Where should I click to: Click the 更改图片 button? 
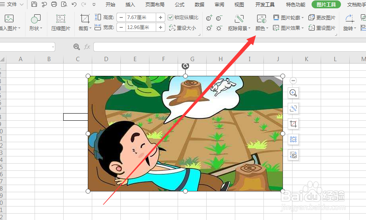click(x=322, y=17)
